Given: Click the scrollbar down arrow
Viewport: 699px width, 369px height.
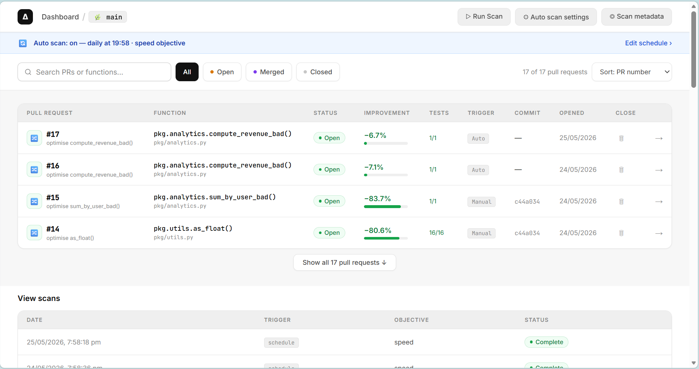Looking at the screenshot, I should coord(694,363).
